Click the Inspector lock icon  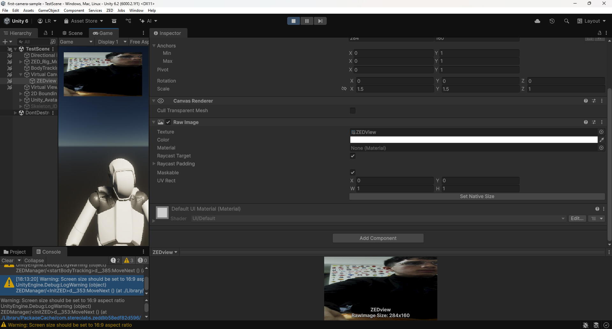[599, 33]
